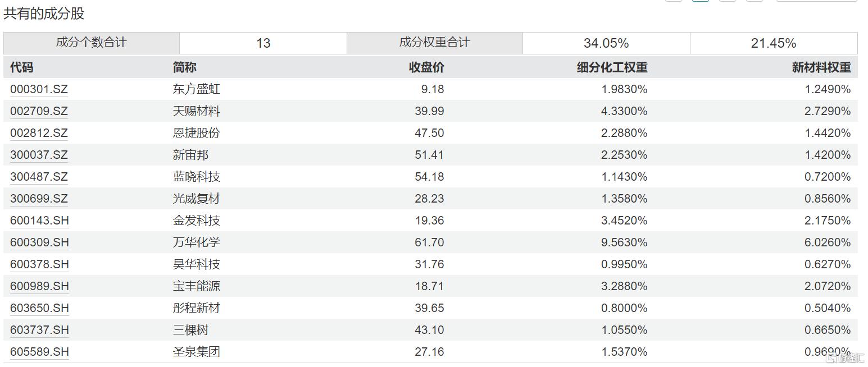Click the 天赐材料 stock name

pyautogui.click(x=196, y=111)
